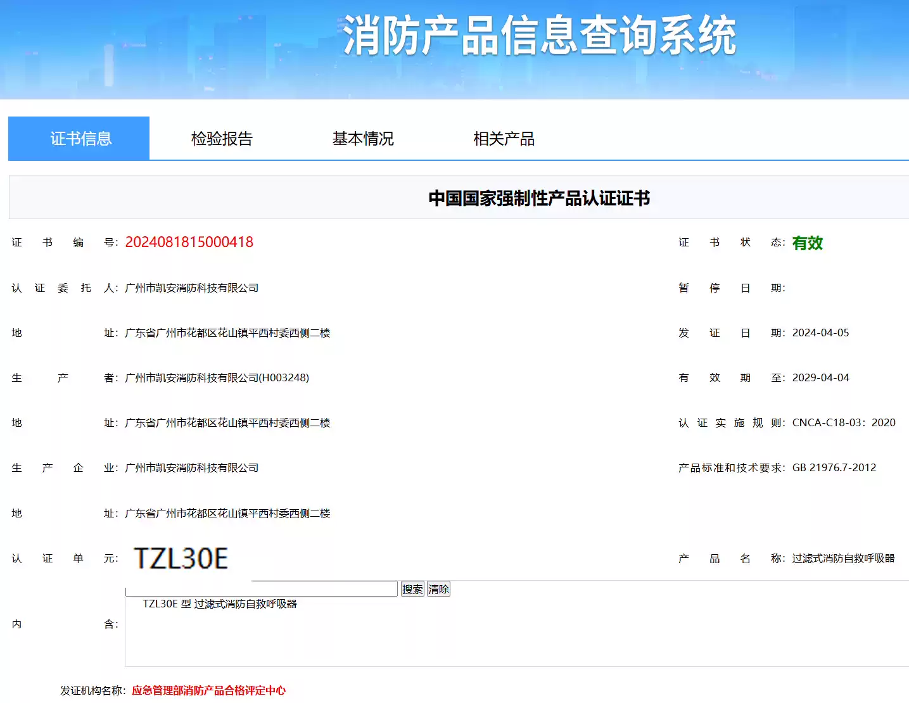Image resolution: width=909 pixels, height=703 pixels.
Task: Click the 清除 button
Action: coord(438,589)
